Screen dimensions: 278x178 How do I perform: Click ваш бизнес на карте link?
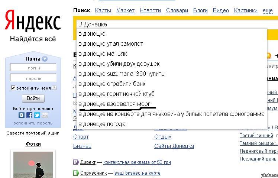[x=138, y=173]
